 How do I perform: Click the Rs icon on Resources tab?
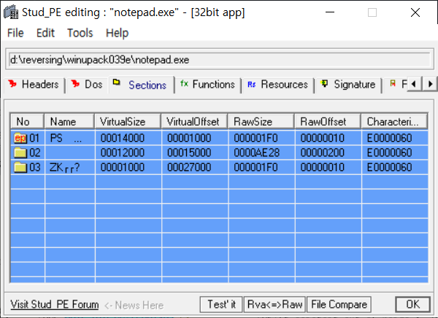(x=252, y=84)
